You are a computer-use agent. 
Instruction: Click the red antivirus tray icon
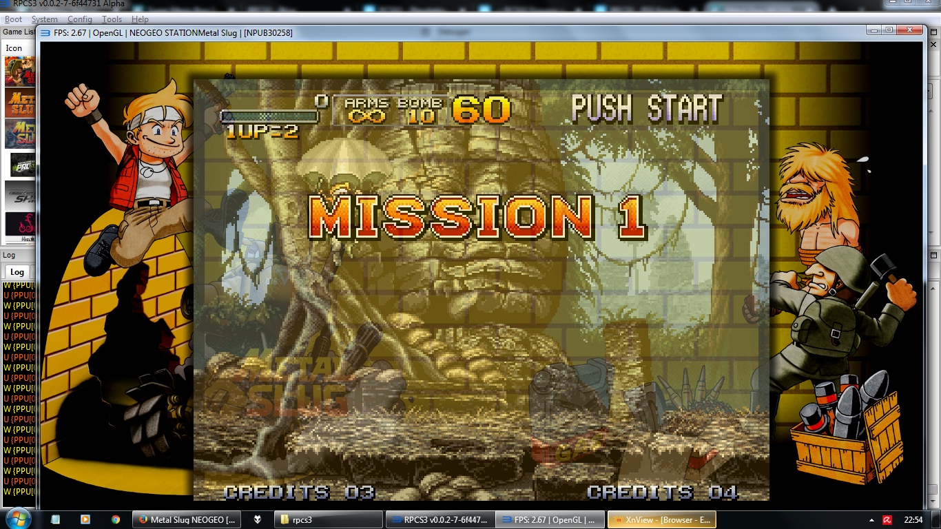888,520
